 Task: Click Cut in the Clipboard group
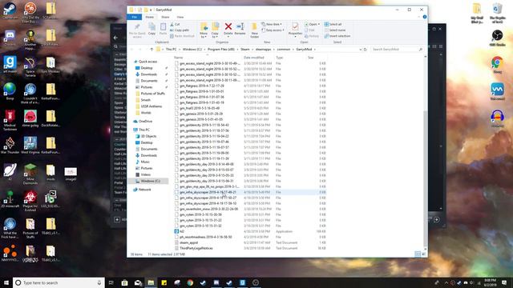tap(175, 24)
